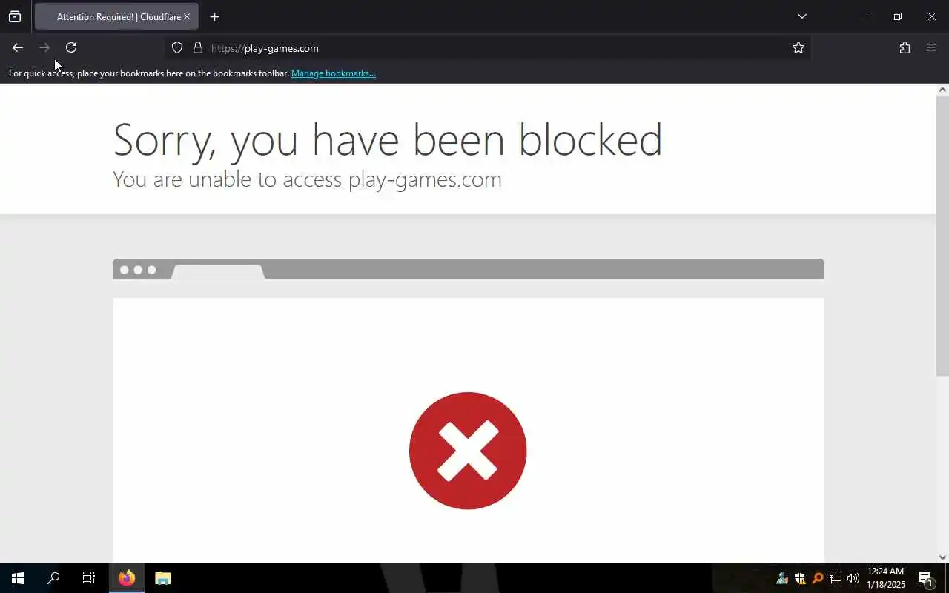Viewport: 949px width, 593px height.
Task: View site security padlock information
Action: click(x=198, y=47)
